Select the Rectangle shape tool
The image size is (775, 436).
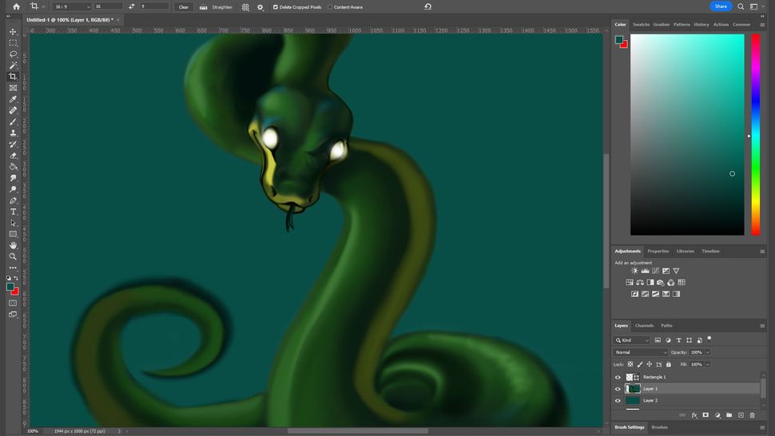(x=13, y=234)
